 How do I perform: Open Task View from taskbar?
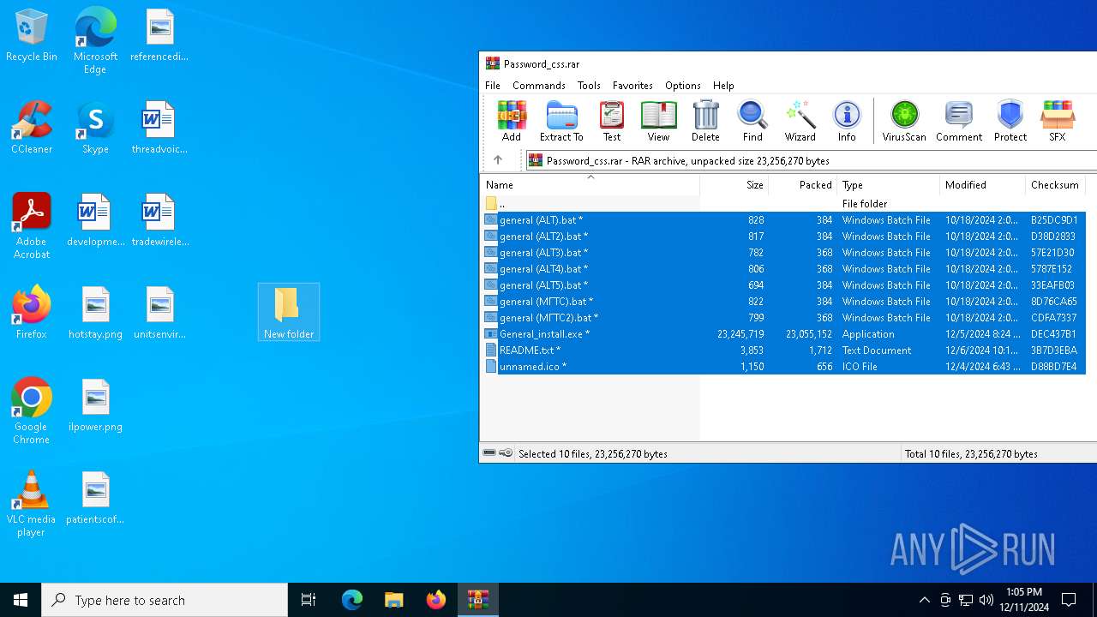pos(309,600)
